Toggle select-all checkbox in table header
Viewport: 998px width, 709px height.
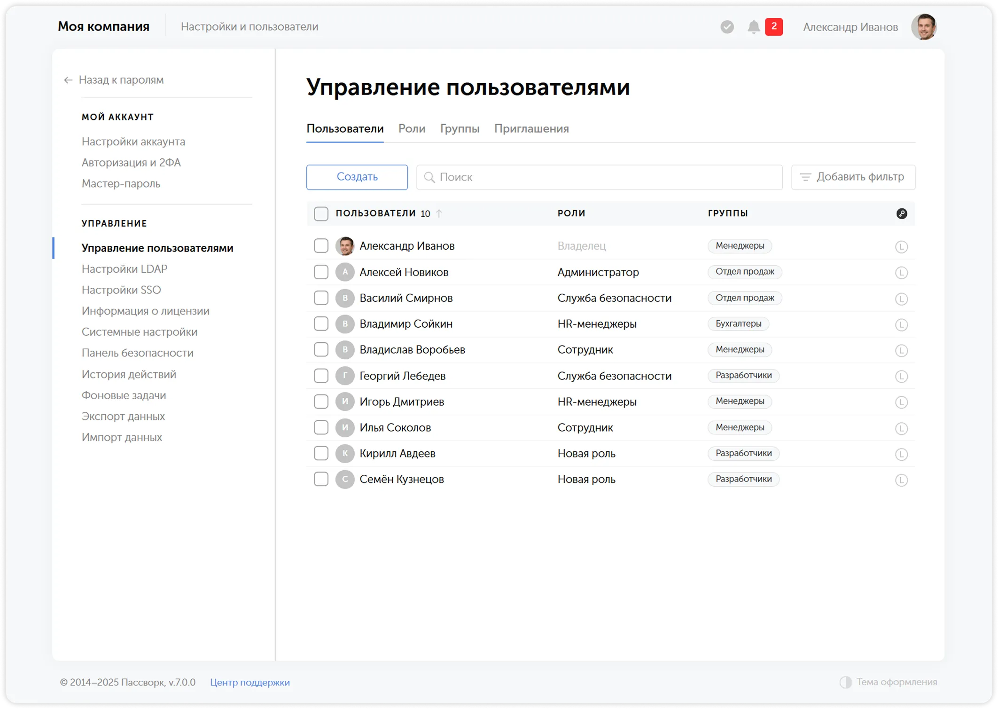(321, 213)
